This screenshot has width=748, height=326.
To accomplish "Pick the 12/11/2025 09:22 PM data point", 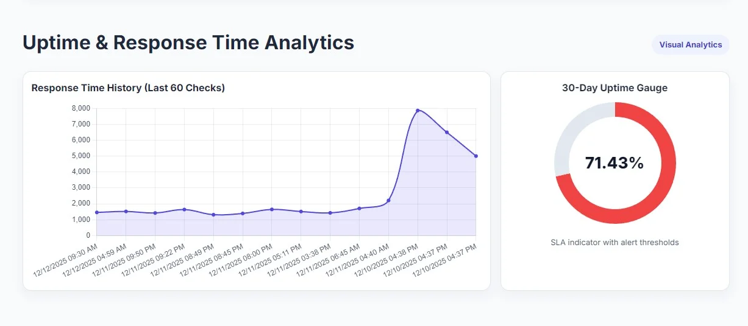I will click(x=184, y=209).
